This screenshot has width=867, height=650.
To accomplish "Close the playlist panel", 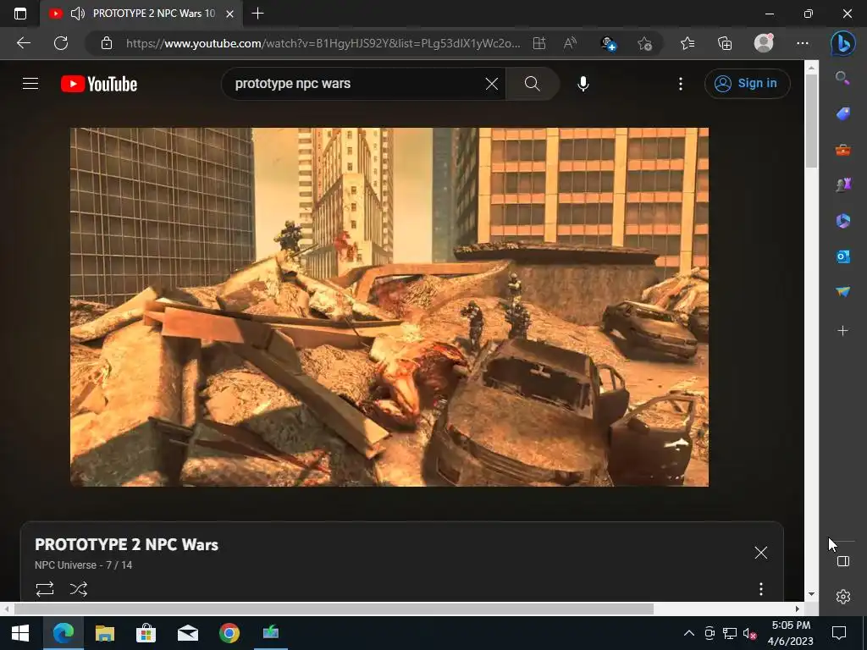I will (761, 552).
